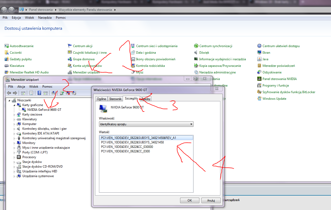Open the Menedżer Realtek HD Audio icon
This screenshot has width=331, height=210.
coord(7,72)
